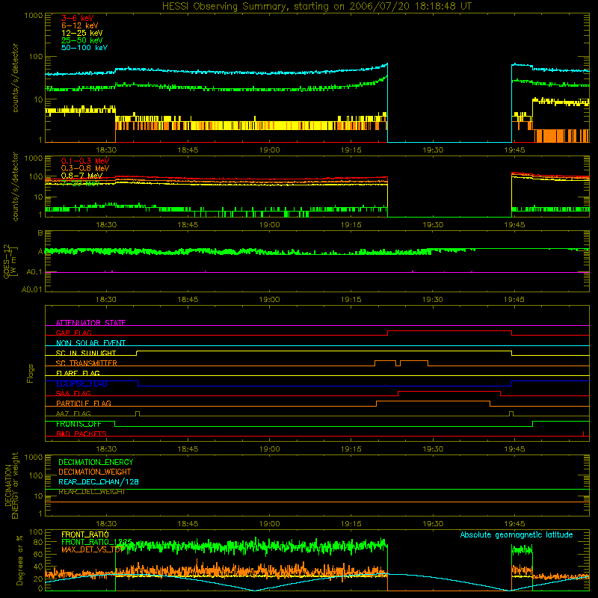Click the PARTICLE_FLAG label

[x=84, y=403]
